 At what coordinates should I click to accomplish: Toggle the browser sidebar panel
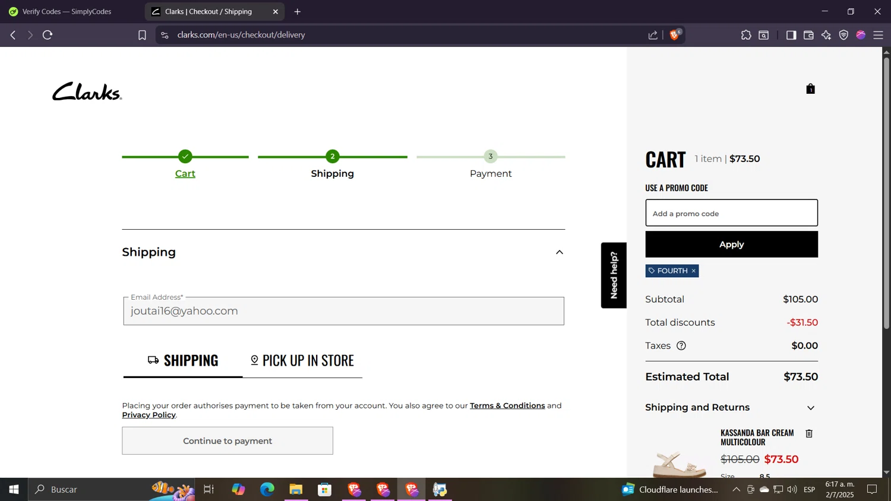pyautogui.click(x=791, y=35)
